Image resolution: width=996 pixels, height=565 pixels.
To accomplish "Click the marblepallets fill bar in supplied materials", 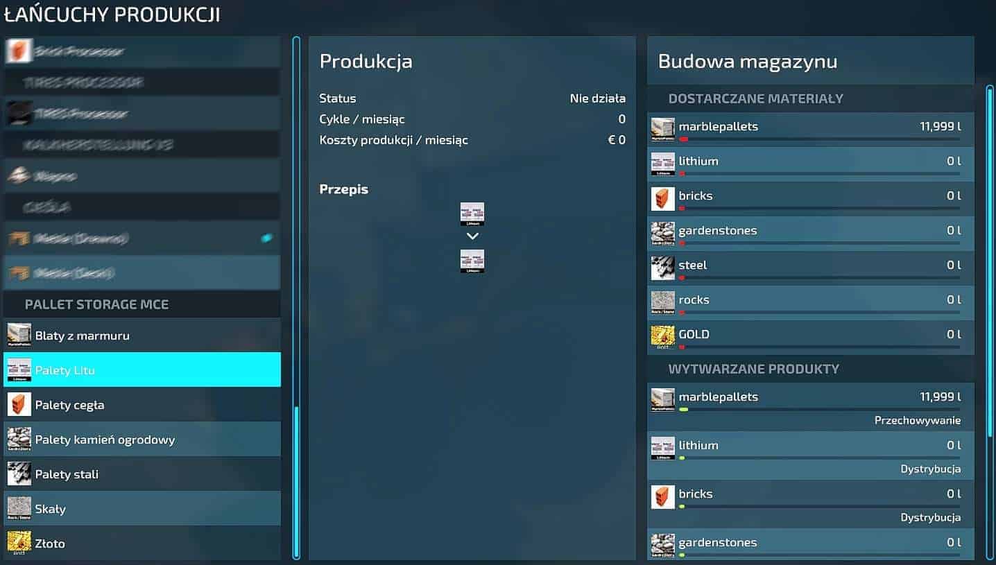I will click(x=819, y=139).
